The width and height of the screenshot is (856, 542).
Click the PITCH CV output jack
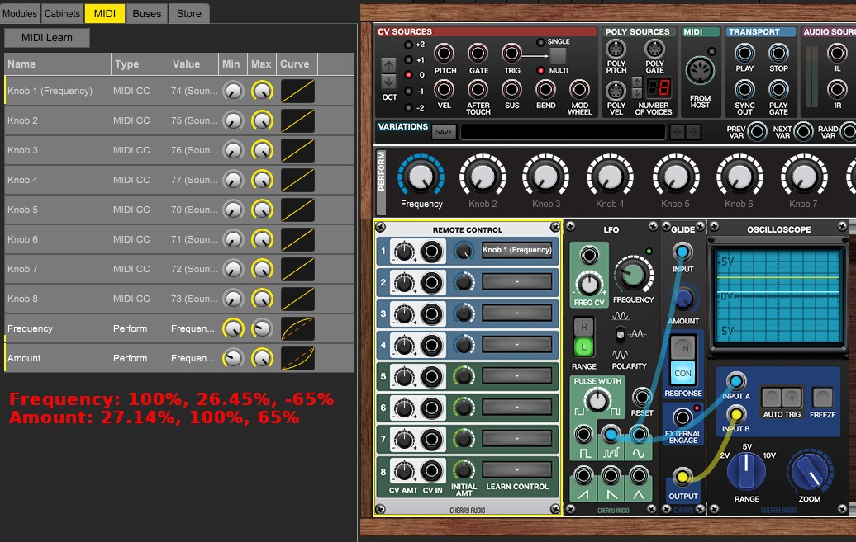(x=444, y=54)
